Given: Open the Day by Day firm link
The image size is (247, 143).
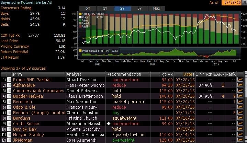Looking at the screenshot, I should click(25, 129).
